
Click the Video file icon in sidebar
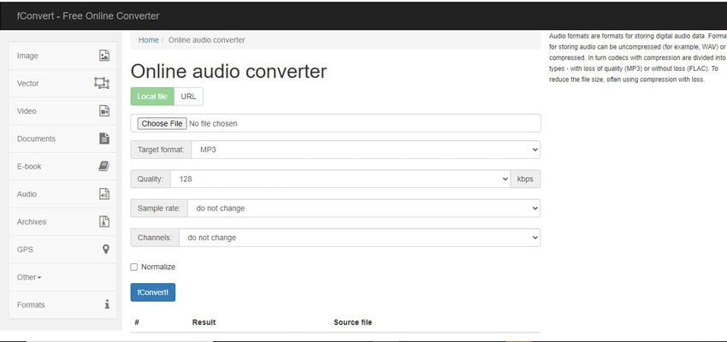pos(104,111)
